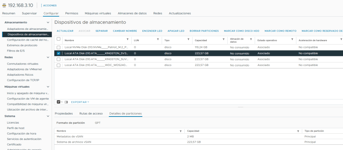Viewport: 343px width, 150px height.
Task: Open filter for the Capacidad column
Action: pyautogui.click(x=224, y=40)
